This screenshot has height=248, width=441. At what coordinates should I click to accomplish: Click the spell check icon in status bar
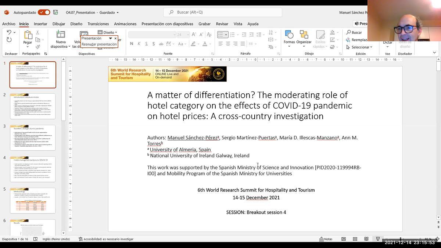(x=36, y=239)
